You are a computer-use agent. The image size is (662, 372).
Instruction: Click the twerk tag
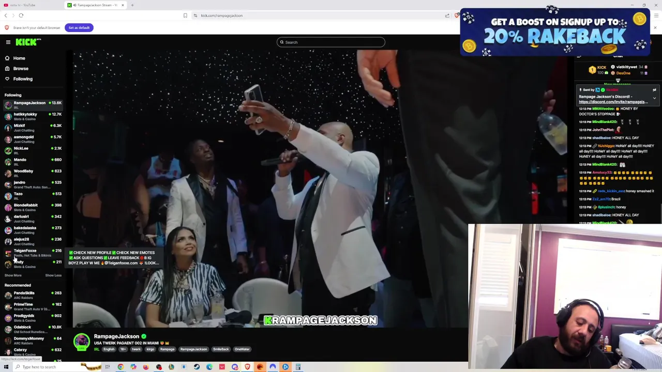136,349
